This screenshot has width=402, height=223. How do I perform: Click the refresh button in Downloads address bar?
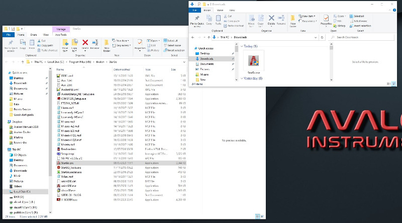tap(322, 37)
